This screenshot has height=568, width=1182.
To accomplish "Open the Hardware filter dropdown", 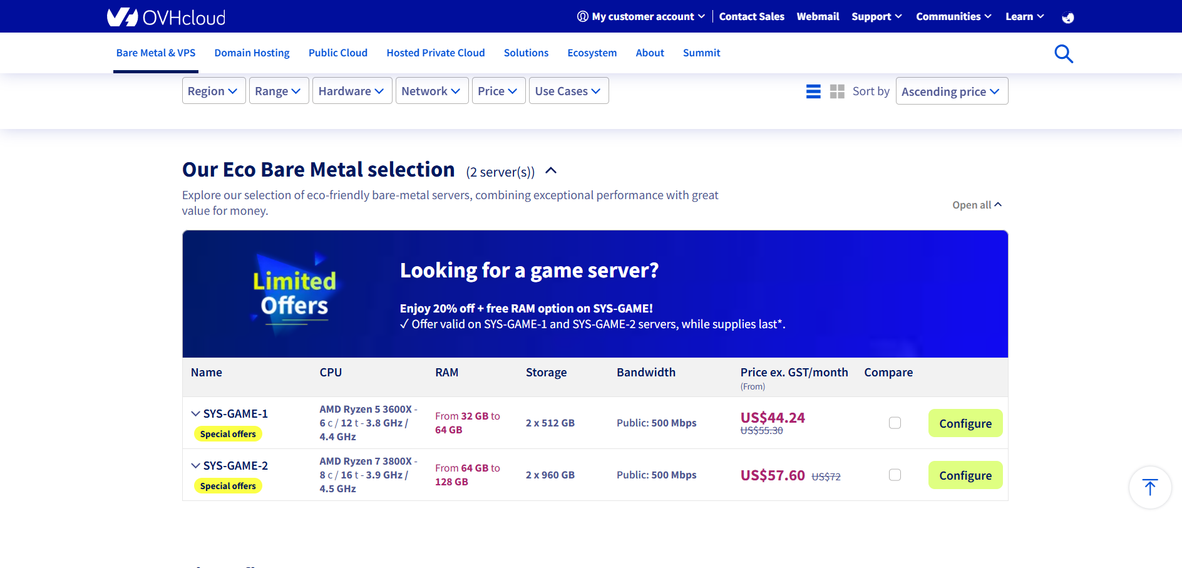I will pos(352,91).
